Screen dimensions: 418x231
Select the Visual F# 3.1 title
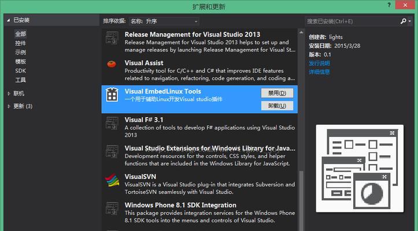[144, 120]
